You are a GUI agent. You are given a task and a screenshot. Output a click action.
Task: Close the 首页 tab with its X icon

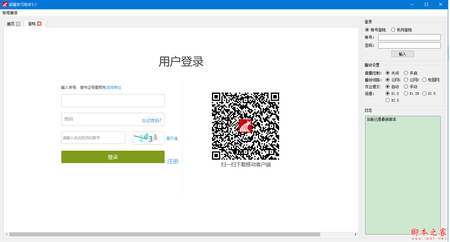pyautogui.click(x=18, y=24)
